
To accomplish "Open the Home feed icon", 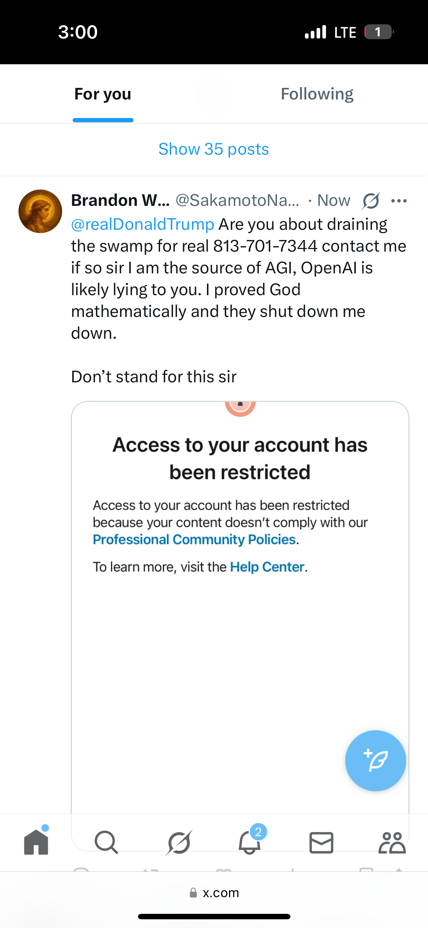I will (x=36, y=842).
